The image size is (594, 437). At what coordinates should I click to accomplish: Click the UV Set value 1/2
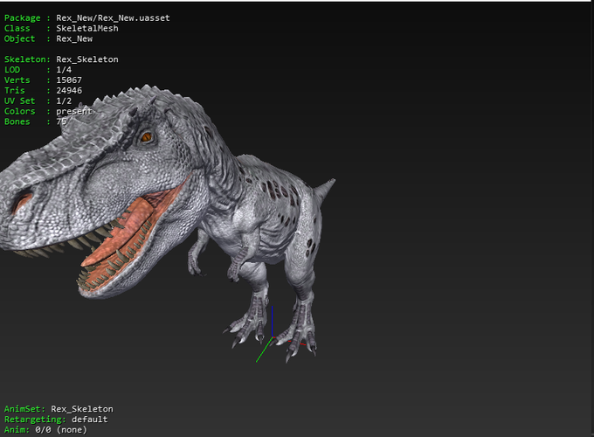(x=64, y=101)
